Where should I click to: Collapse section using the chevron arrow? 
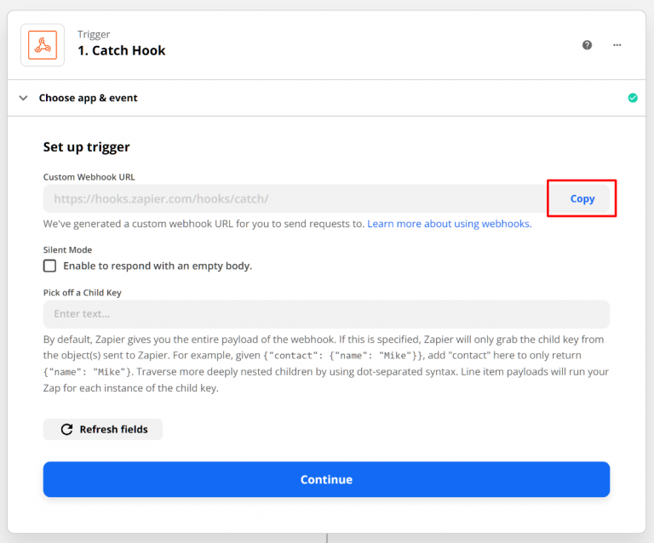coord(23,98)
